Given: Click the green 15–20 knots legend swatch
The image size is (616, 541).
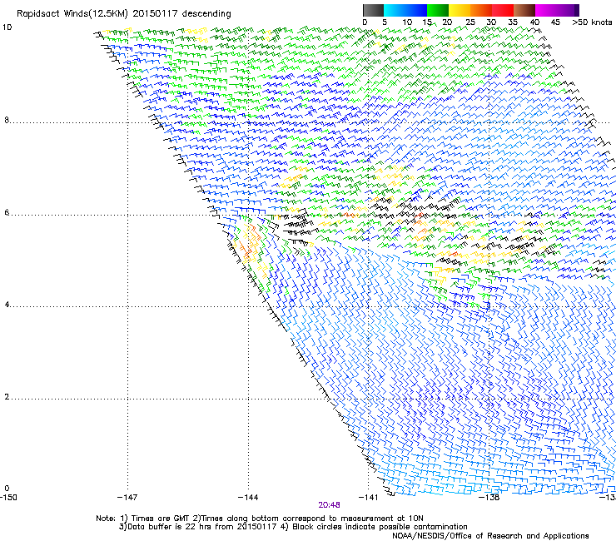Looking at the screenshot, I should click(438, 10).
